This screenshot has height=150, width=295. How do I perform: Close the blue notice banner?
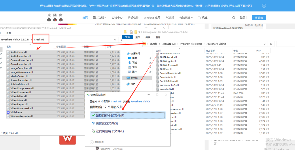click(x=264, y=6)
